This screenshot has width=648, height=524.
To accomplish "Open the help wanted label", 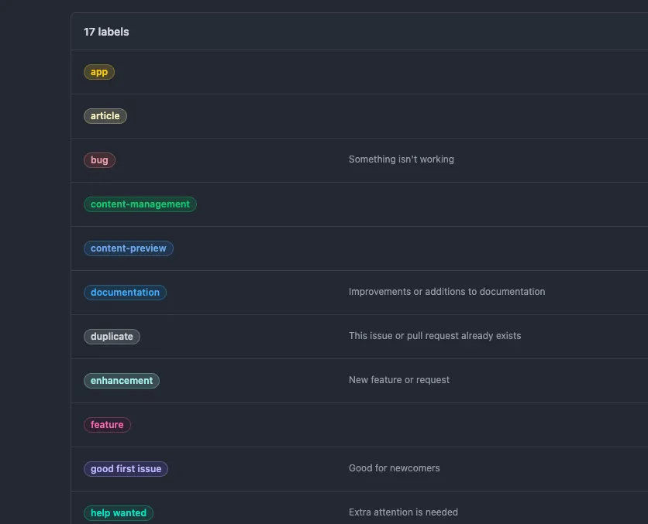I will coord(118,513).
